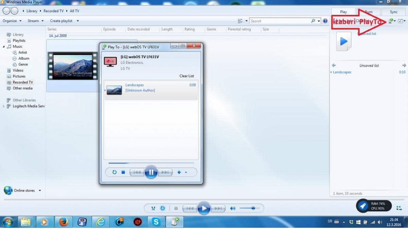
Task: Select Landscapes in the Unsaved list pane
Action: coord(342,72)
